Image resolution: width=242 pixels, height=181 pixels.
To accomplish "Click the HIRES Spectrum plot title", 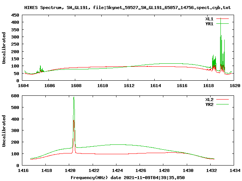I will click(127, 8).
